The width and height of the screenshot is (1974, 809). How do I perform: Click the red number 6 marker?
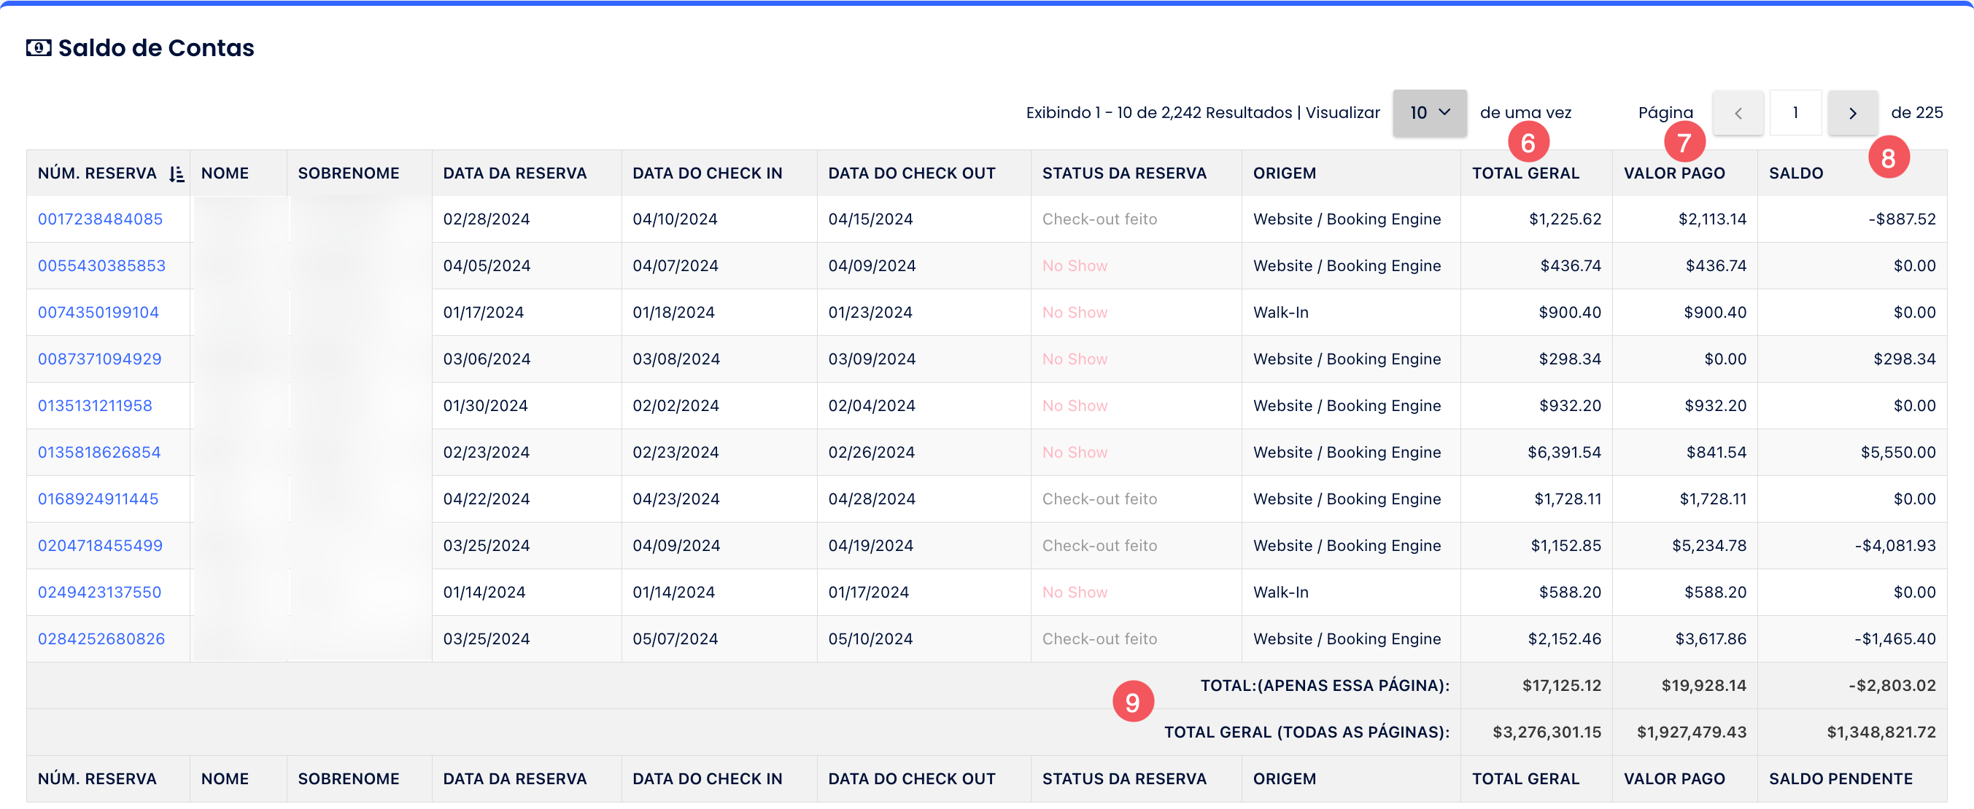coord(1528,143)
